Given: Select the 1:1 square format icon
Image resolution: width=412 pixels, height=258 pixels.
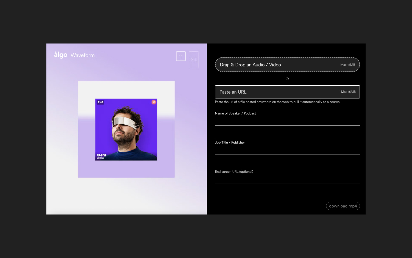Looking at the screenshot, I should (181, 56).
